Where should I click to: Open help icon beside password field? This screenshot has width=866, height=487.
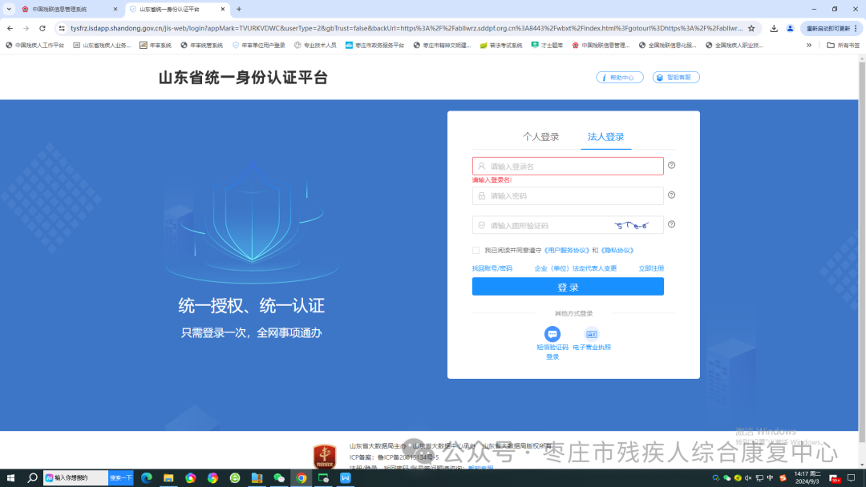(672, 195)
